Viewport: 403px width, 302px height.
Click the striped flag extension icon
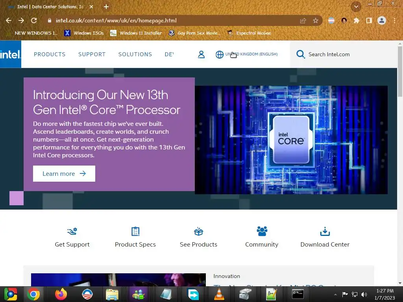tap(331, 20)
